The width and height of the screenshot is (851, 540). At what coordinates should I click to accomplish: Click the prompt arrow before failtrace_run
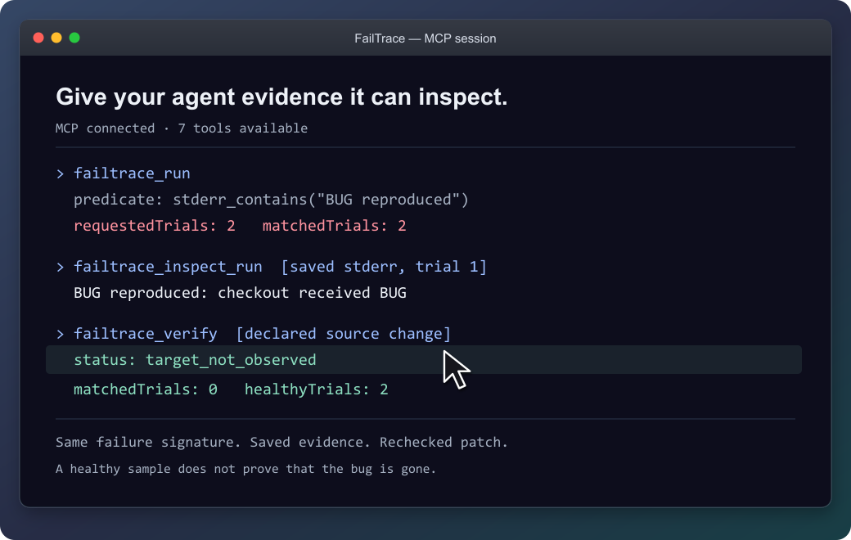click(x=61, y=173)
